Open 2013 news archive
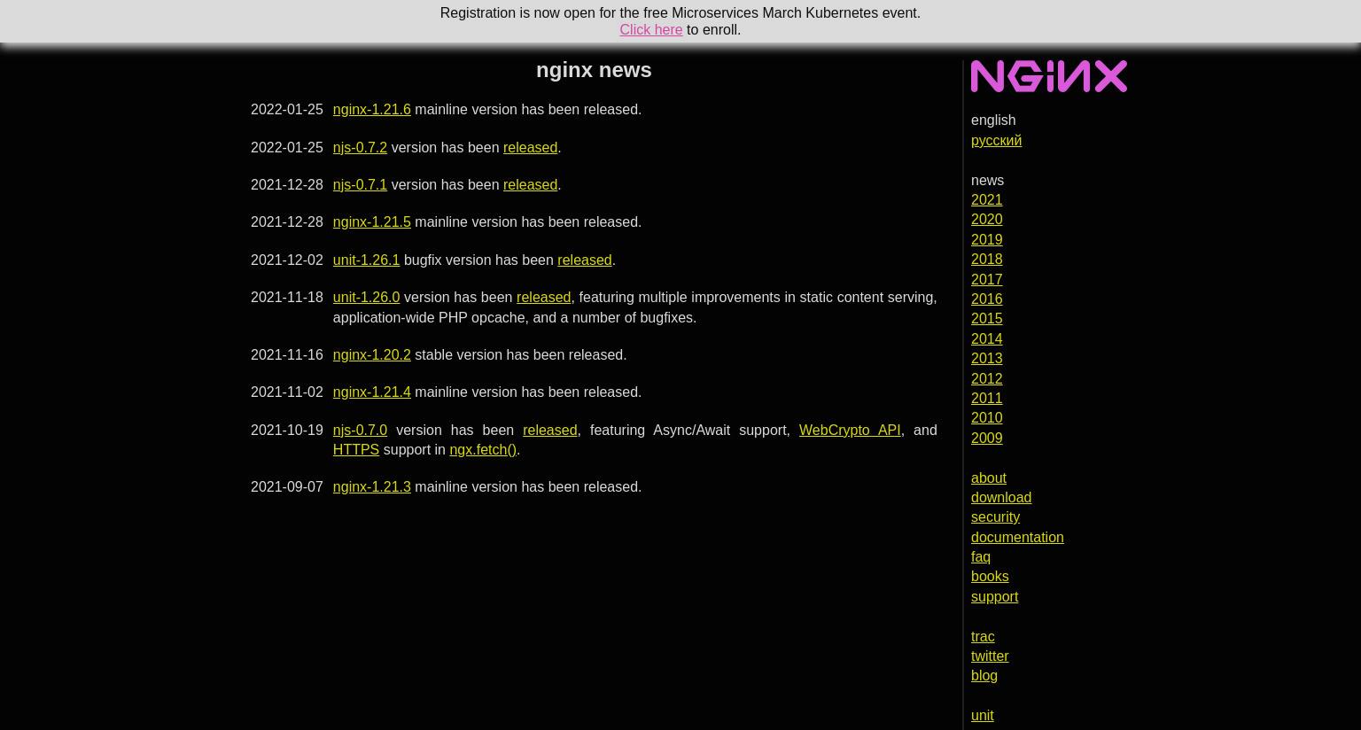This screenshot has width=1361, height=730. coord(986,358)
